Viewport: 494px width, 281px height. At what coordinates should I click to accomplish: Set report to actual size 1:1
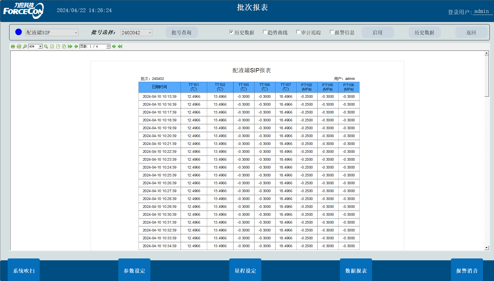click(52, 46)
